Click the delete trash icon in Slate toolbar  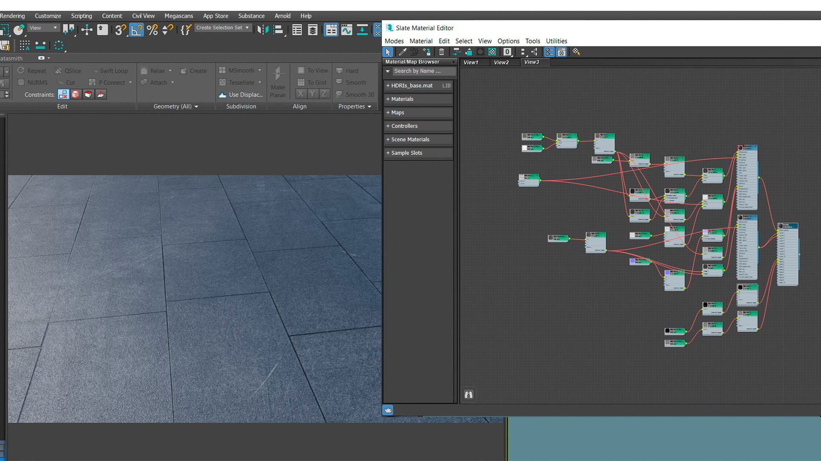pyautogui.click(x=441, y=52)
